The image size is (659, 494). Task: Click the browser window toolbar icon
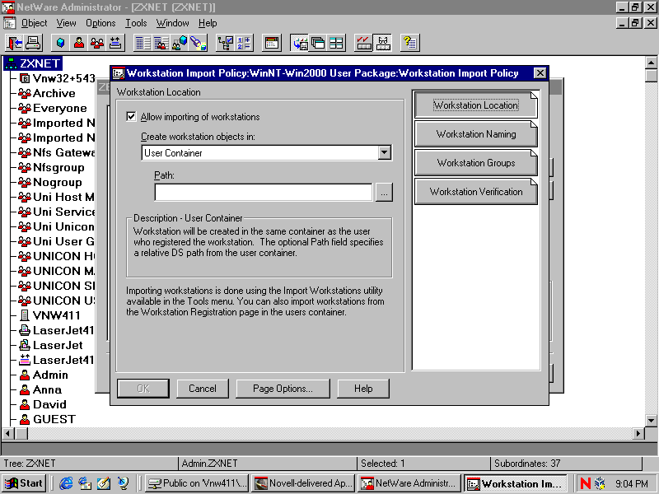pyautogui.click(x=271, y=43)
